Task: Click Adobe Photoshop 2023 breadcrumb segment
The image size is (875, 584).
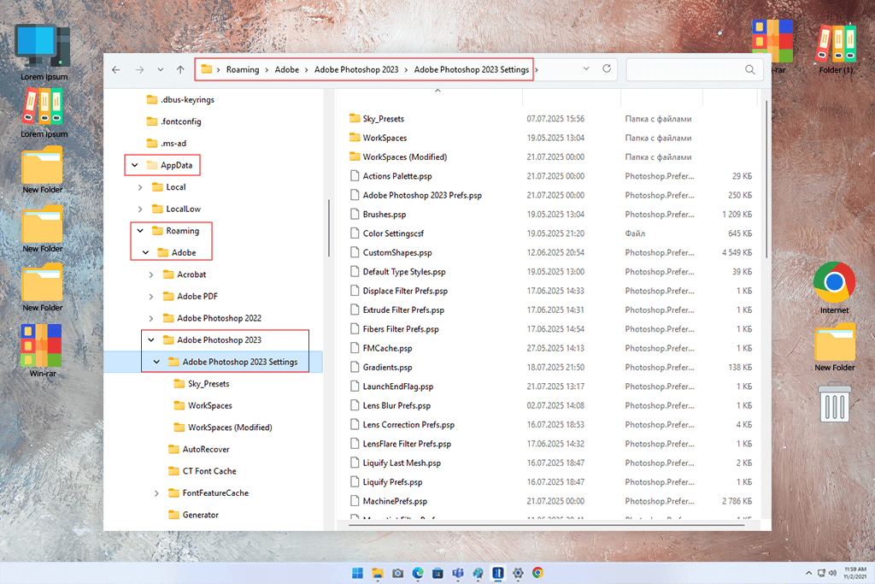Action: pyautogui.click(x=356, y=70)
